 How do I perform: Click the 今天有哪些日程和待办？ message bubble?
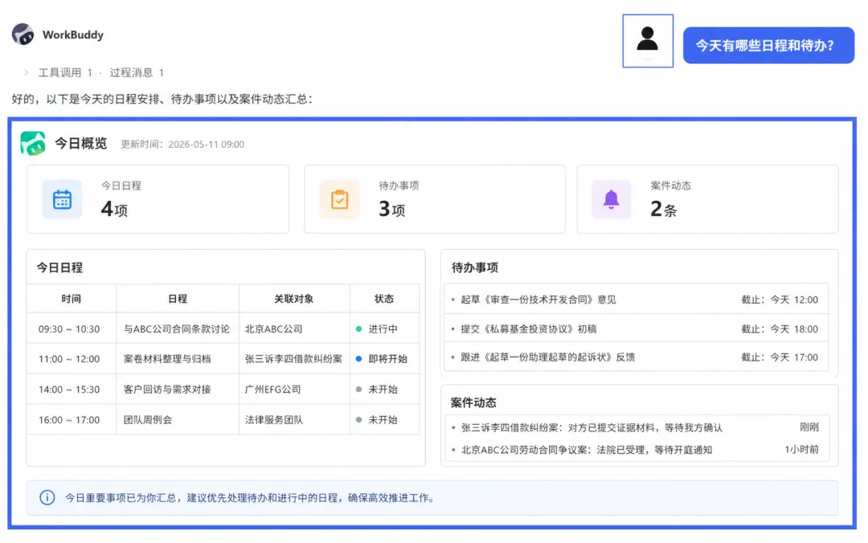coord(768,46)
